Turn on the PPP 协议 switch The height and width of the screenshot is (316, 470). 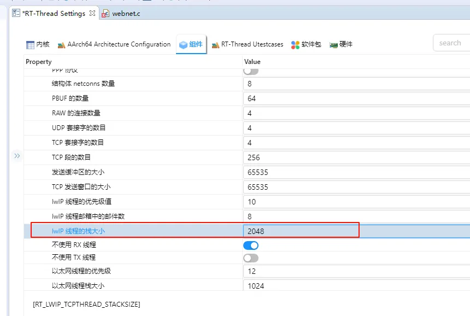(x=250, y=71)
